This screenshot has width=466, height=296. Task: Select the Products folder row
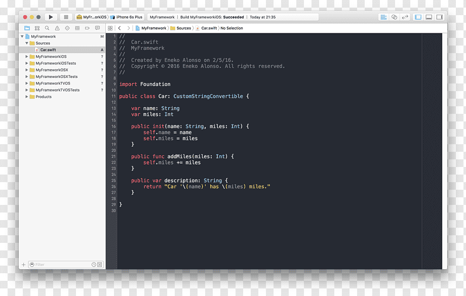point(62,97)
